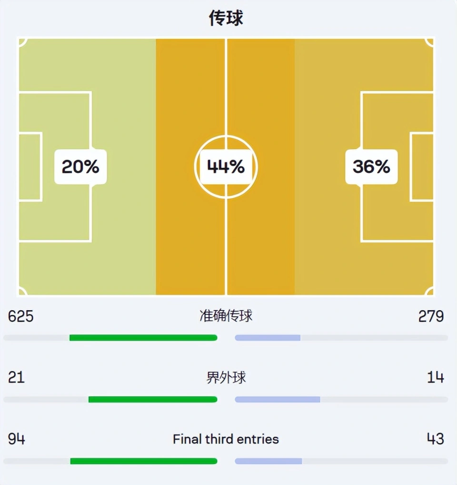Click the blue accurate passes bar
Image resolution: width=457 pixels, height=485 pixels.
[268, 338]
